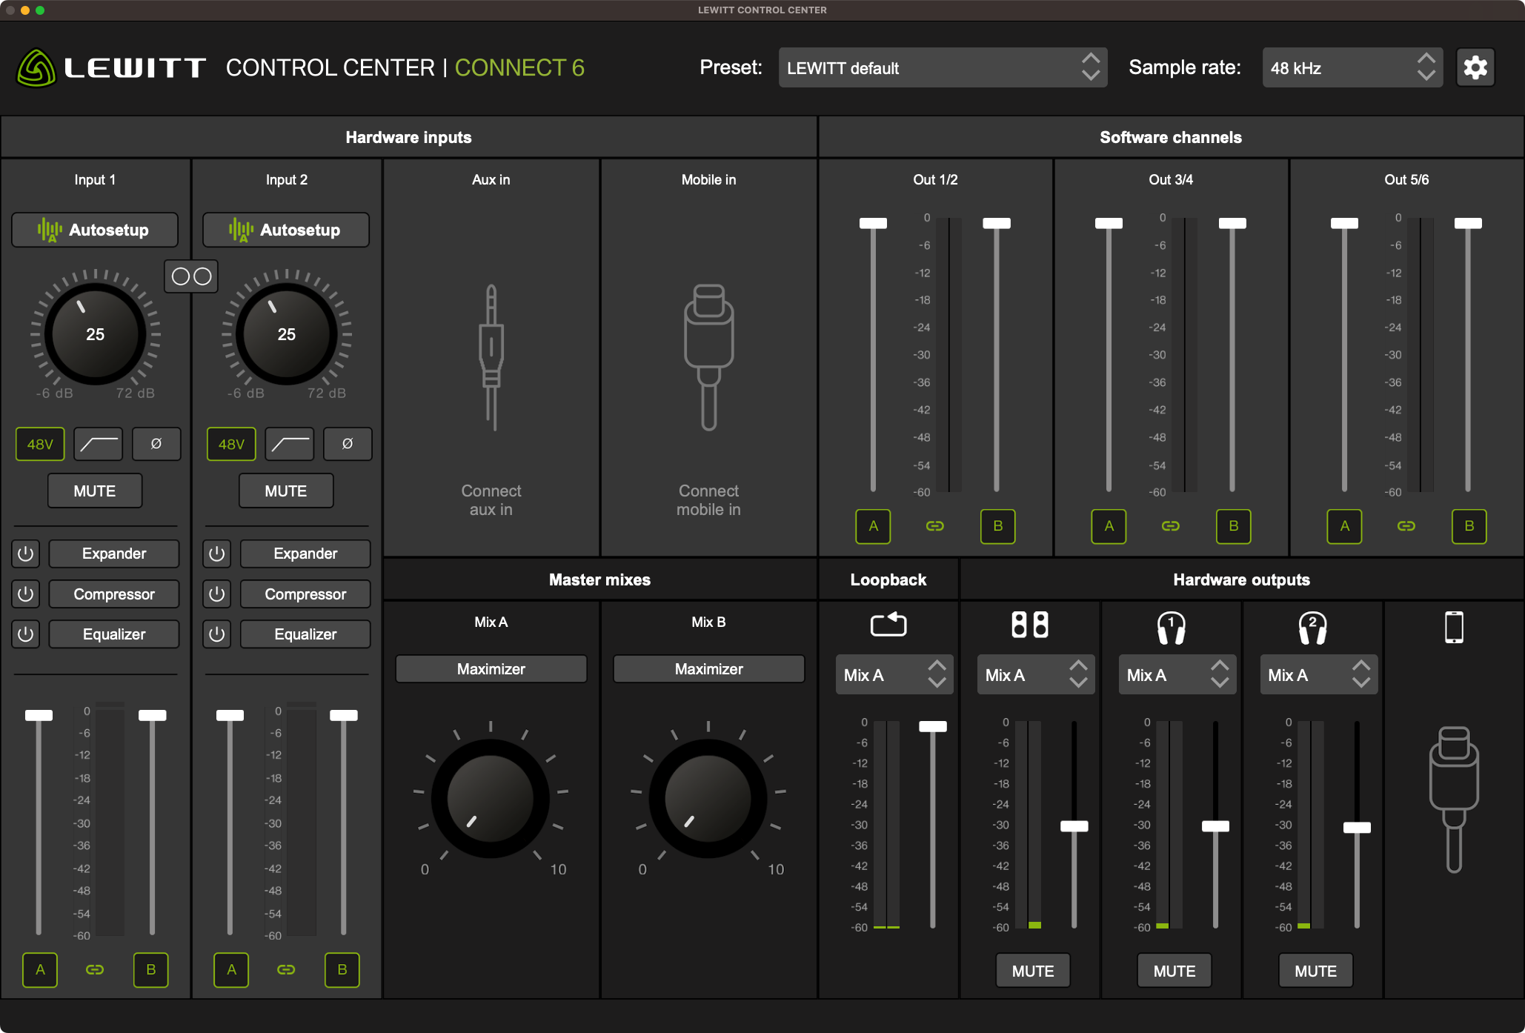
Task: Open the Preset dropdown
Action: click(943, 67)
